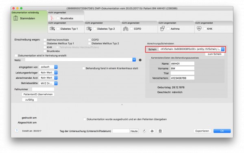Click Tag der Untersuchung date field
The height and width of the screenshot is (153, 244).
click(x=121, y=131)
